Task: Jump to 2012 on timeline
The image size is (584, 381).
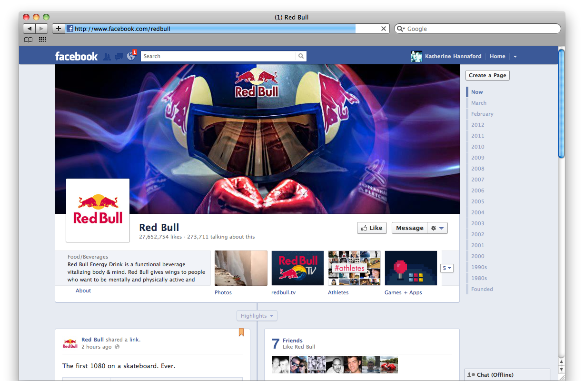Action: pos(478,125)
